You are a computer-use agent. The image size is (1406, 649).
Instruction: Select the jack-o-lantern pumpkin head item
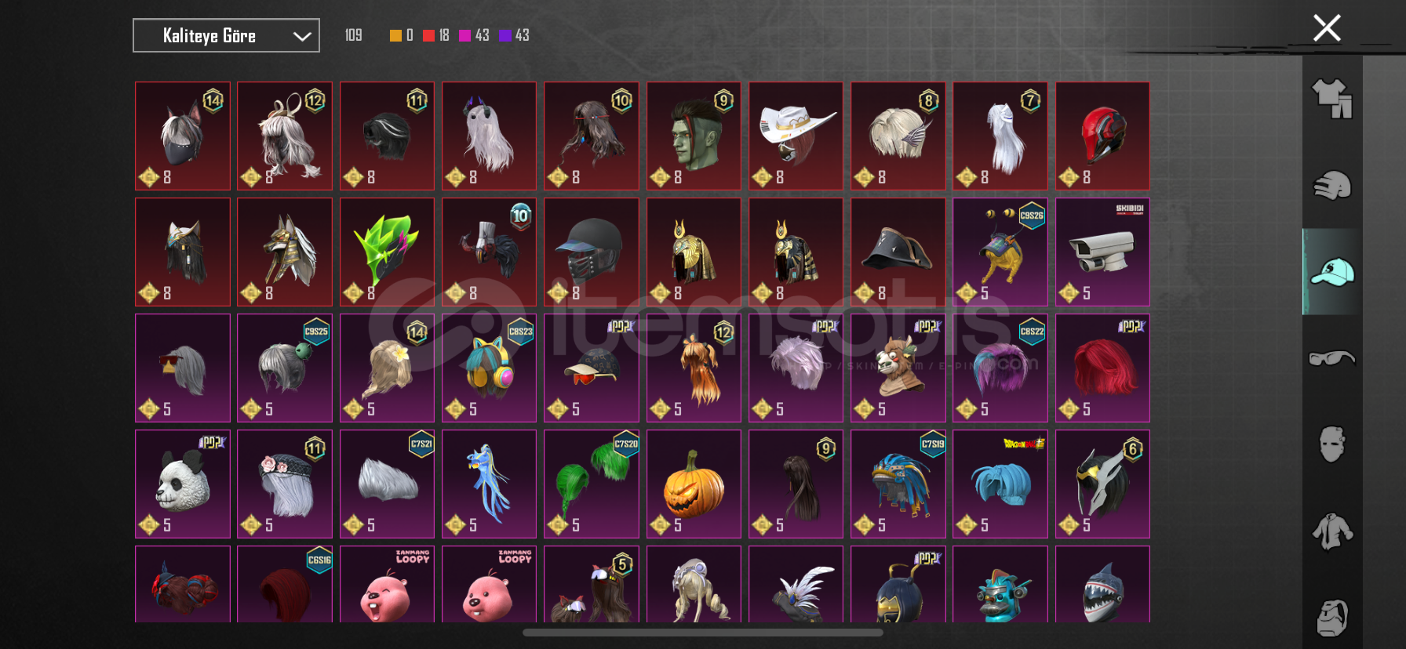point(694,484)
